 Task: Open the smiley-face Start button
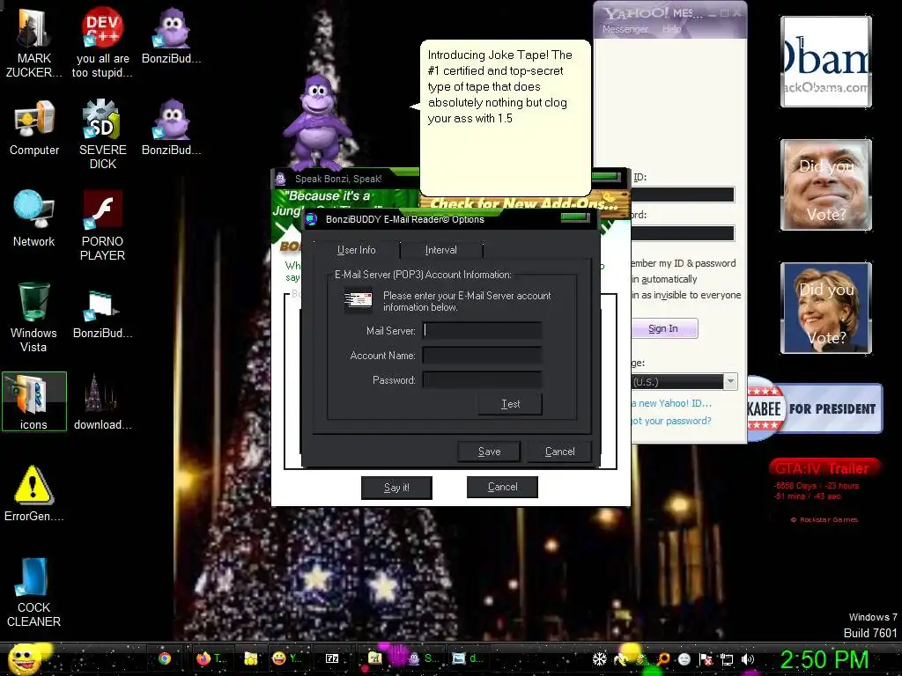[x=25, y=658]
